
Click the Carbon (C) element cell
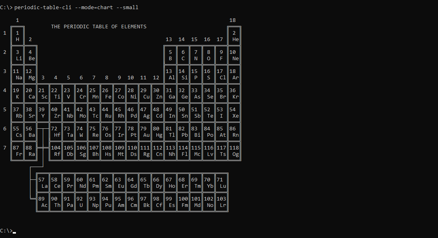click(x=183, y=55)
